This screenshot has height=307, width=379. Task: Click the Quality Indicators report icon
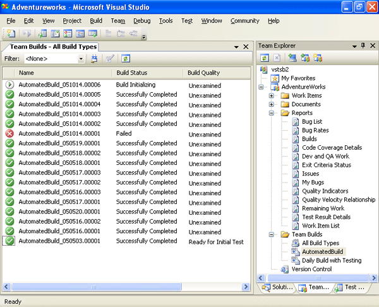point(296,191)
